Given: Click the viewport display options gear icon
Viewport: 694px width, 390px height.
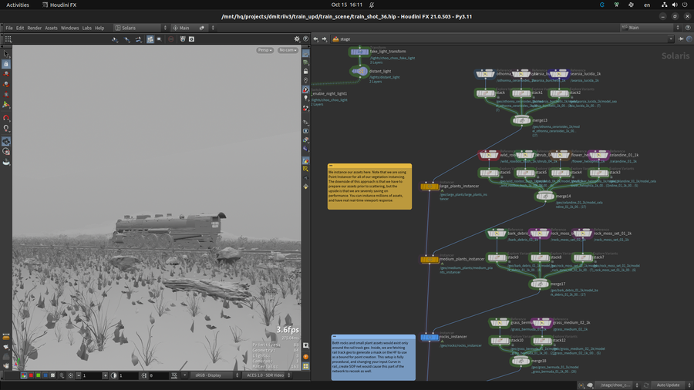Looking at the screenshot, I should pyautogui.click(x=297, y=39).
